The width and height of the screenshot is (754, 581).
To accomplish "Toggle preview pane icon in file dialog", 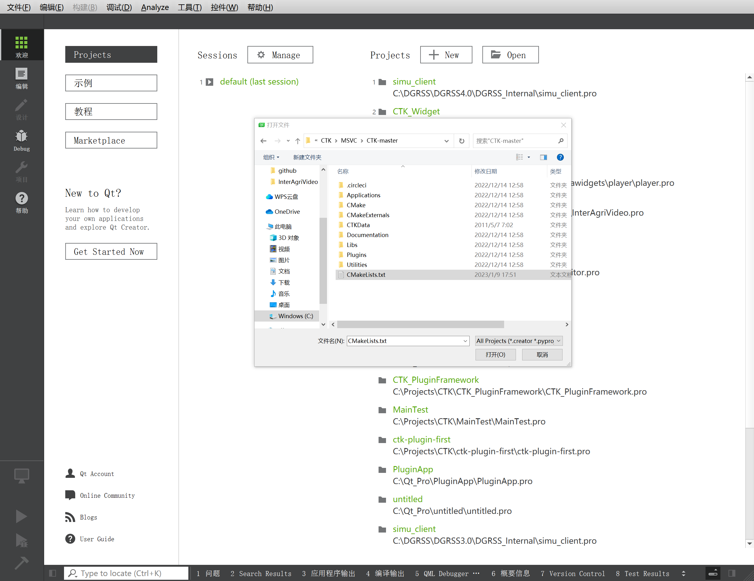I will [x=543, y=158].
